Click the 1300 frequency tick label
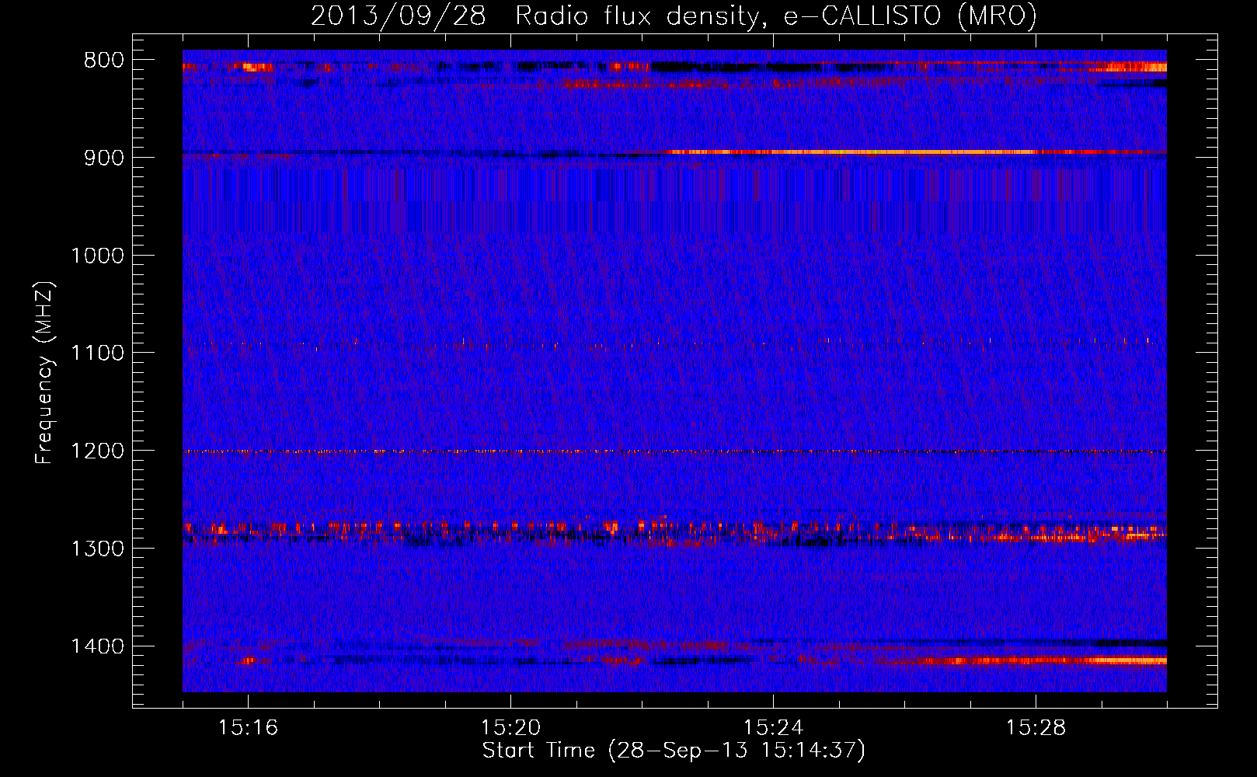The width and height of the screenshot is (1257, 777). (97, 549)
